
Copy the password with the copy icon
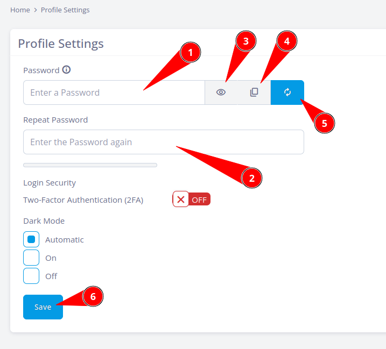click(254, 92)
